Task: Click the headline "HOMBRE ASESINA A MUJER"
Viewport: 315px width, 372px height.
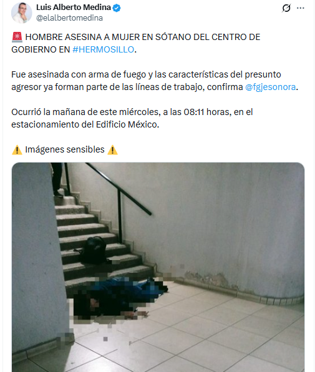Action: pyautogui.click(x=84, y=37)
